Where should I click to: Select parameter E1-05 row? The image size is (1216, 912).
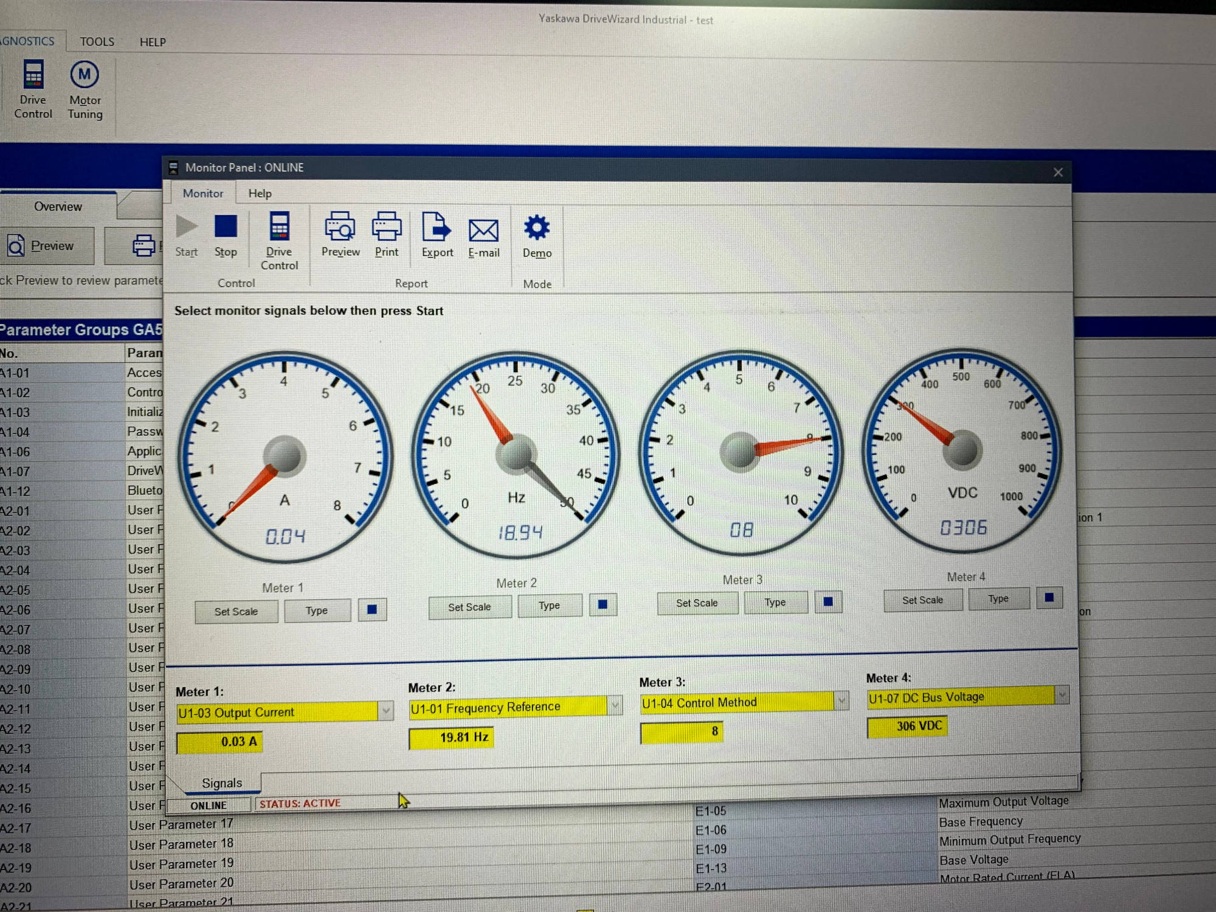(815, 810)
